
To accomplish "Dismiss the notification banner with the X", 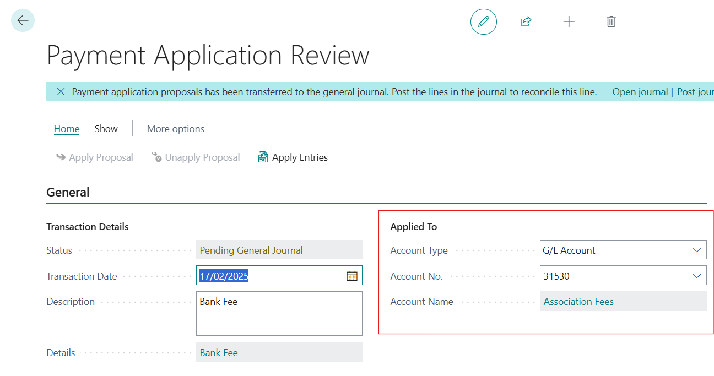I will point(61,91).
